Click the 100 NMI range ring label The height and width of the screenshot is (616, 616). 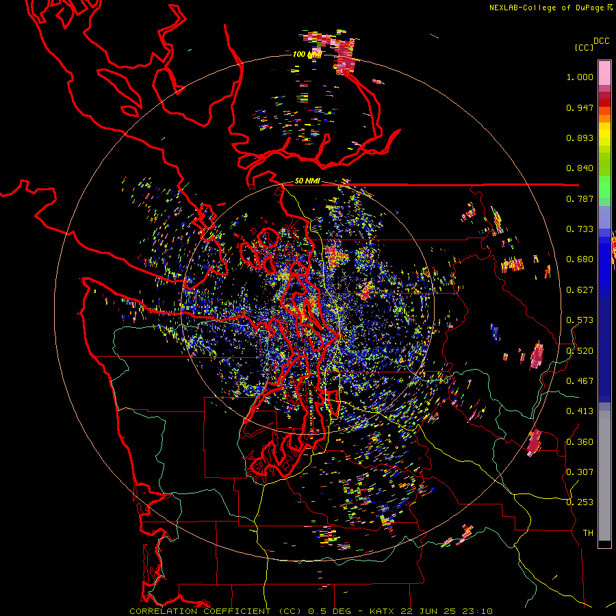307,54
